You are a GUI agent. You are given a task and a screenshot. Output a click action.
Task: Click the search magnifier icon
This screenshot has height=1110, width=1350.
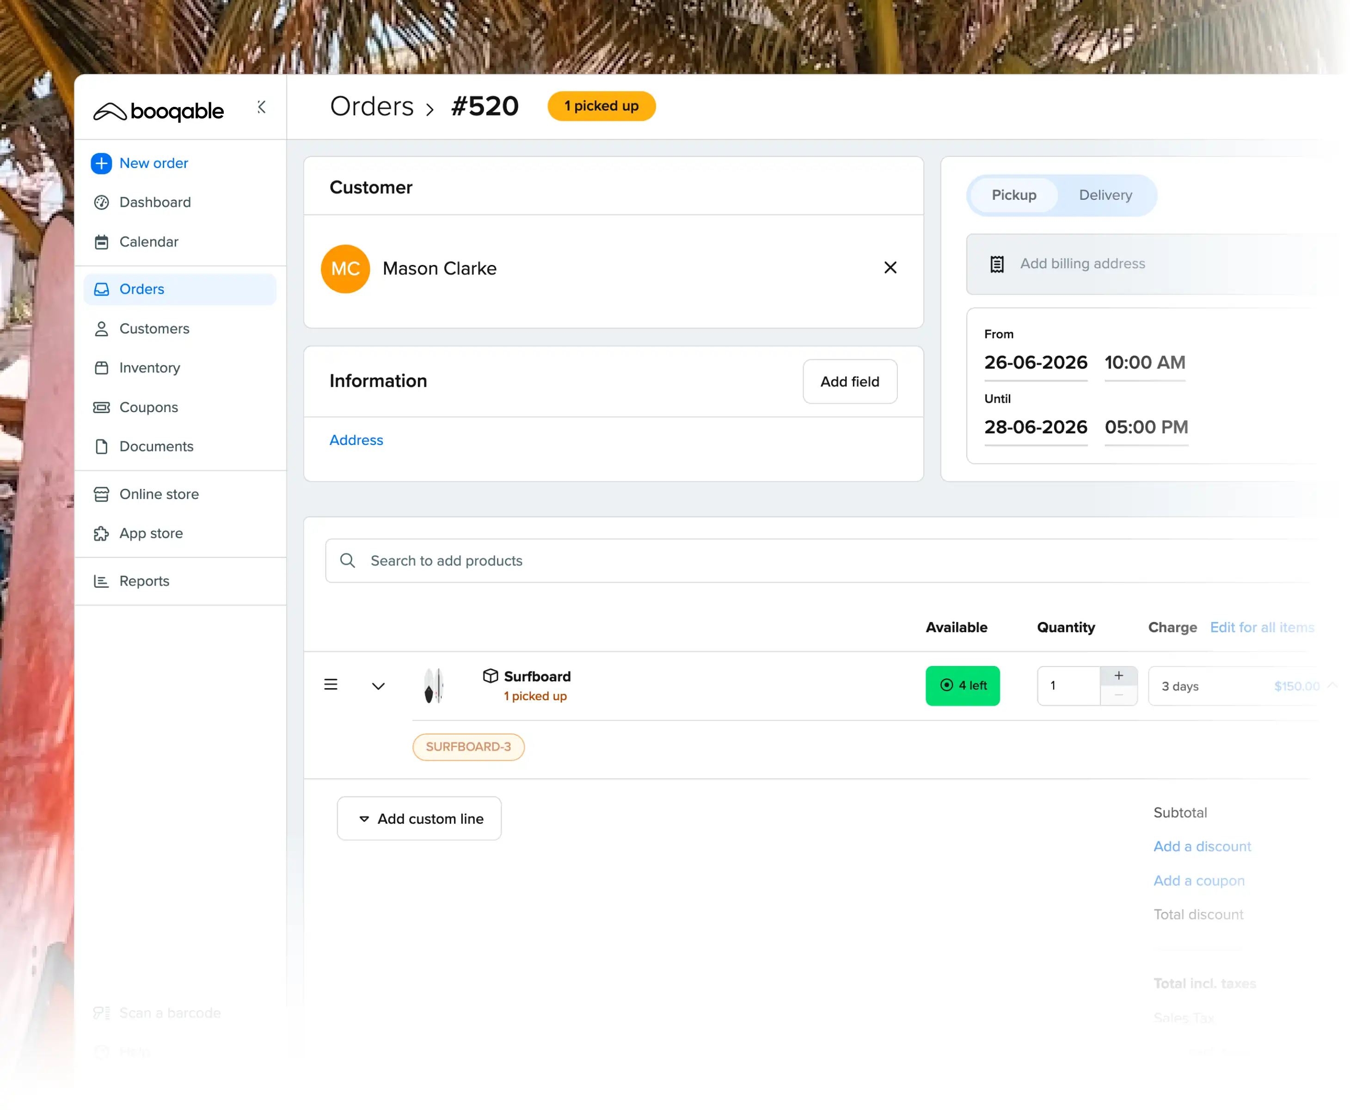pos(347,561)
